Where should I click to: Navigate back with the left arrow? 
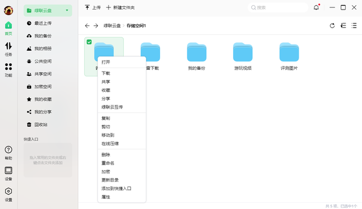click(x=87, y=25)
